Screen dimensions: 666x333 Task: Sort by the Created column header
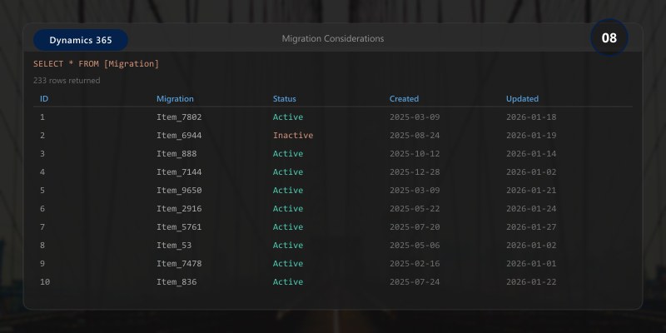pos(404,98)
